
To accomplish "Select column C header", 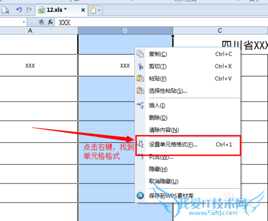I will pyautogui.click(x=220, y=31).
